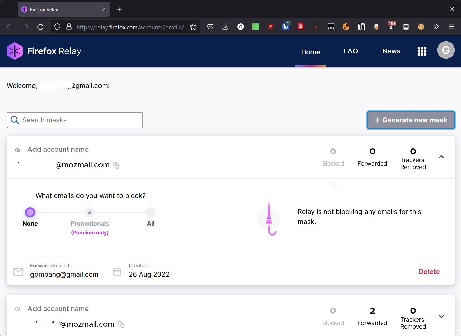This screenshot has width=461, height=336.
Task: Click the browser URL address bar
Action: 130,27
